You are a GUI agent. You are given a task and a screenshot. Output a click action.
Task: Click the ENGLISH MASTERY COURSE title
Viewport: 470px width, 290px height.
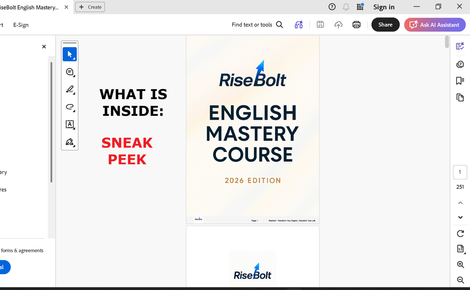click(252, 133)
